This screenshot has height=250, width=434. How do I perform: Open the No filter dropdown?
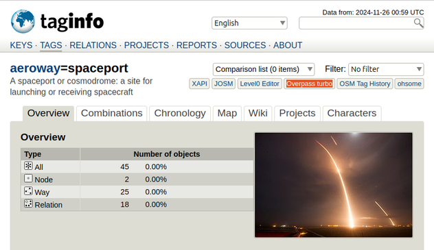point(386,69)
